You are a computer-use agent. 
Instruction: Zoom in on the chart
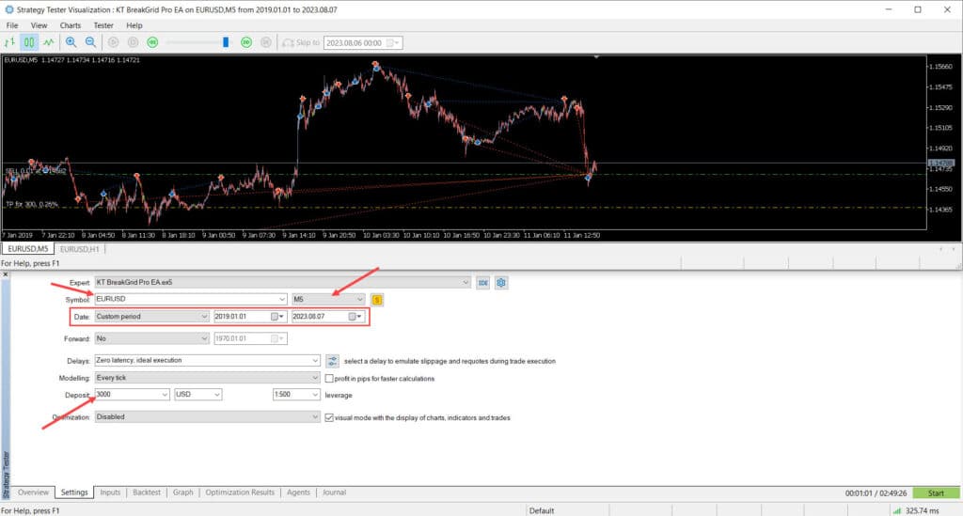71,42
